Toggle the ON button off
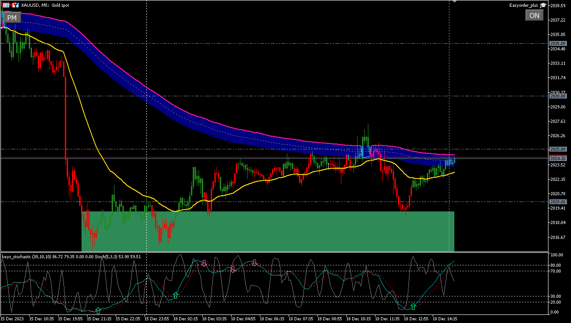This screenshot has width=571, height=323. [x=534, y=15]
